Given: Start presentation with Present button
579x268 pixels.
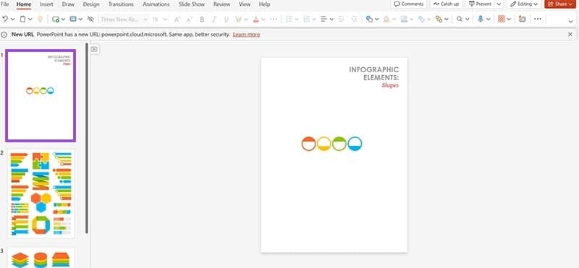Looking at the screenshot, I should tap(480, 4).
